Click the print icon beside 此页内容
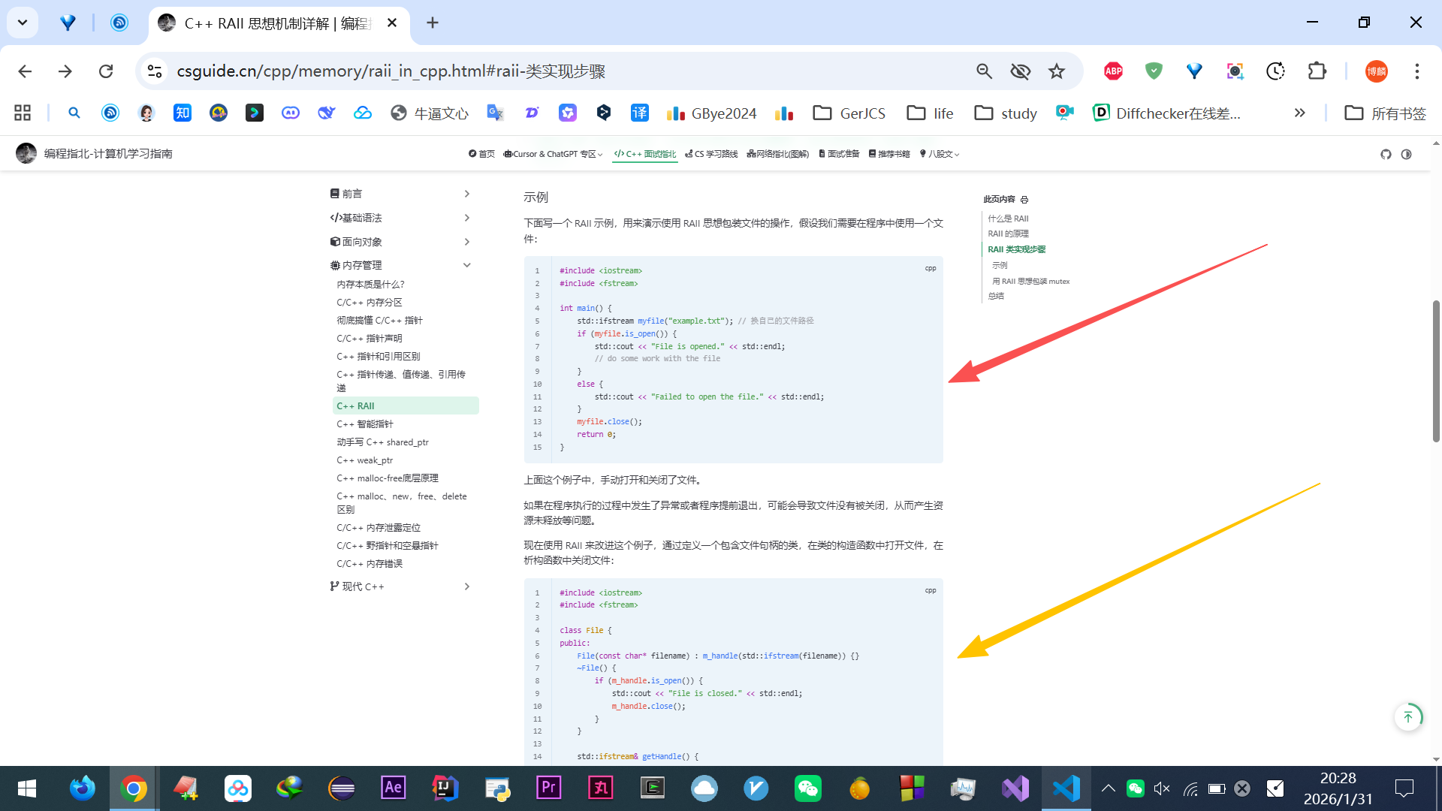 point(1024,200)
